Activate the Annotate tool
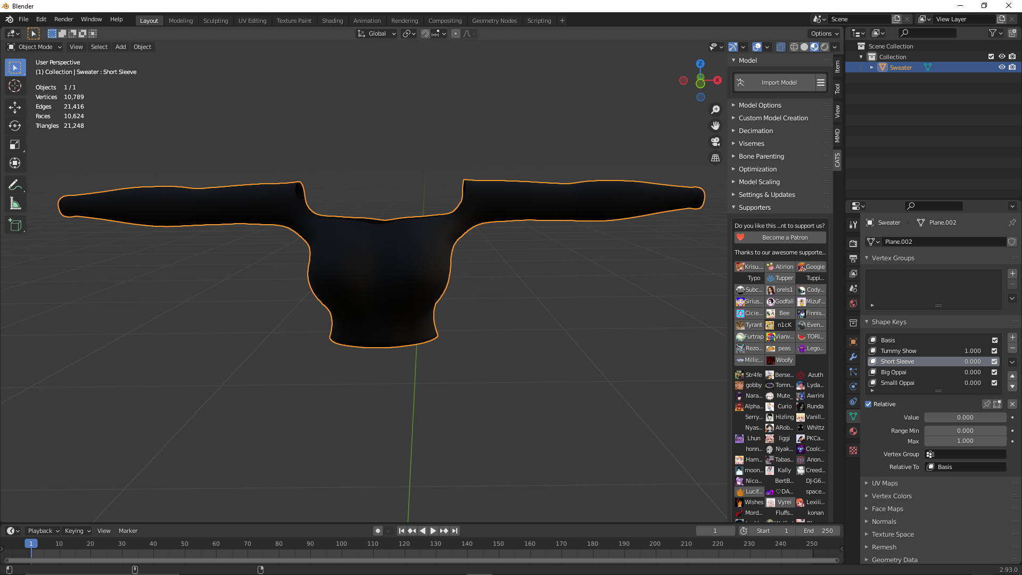 15,185
